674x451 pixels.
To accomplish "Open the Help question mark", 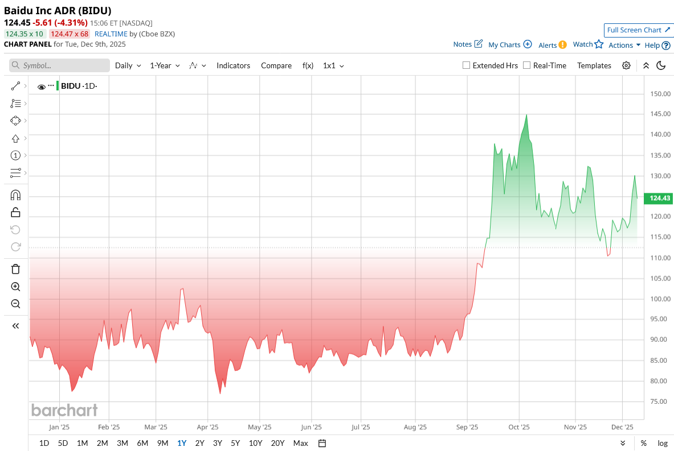I will (x=666, y=45).
